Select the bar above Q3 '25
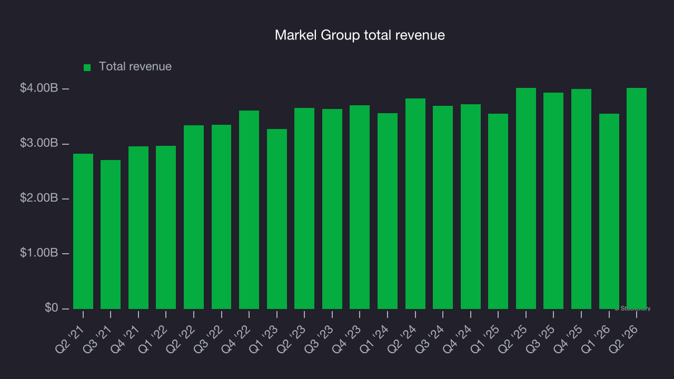This screenshot has height=379, width=674. [553, 201]
